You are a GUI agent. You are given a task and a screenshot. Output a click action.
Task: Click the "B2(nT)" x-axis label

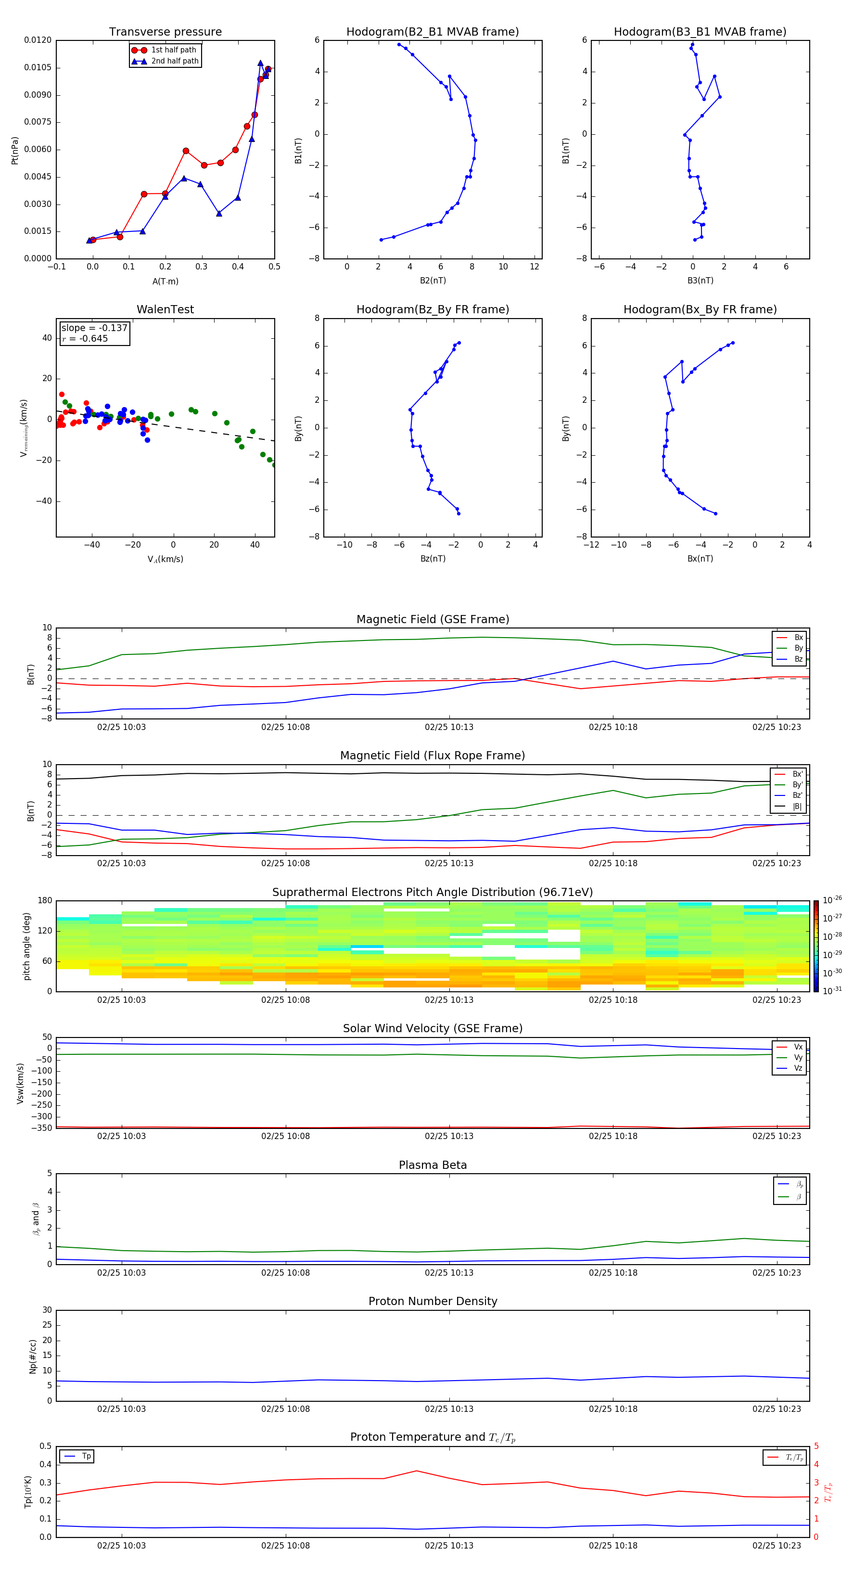[x=433, y=281]
